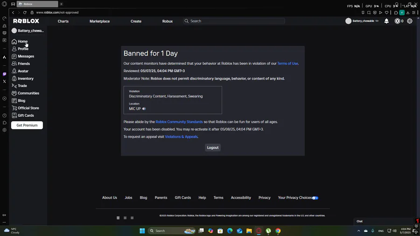Open Opera sidebar history clock icon
This screenshot has width=420, height=236.
pyautogui.click(x=4, y=116)
